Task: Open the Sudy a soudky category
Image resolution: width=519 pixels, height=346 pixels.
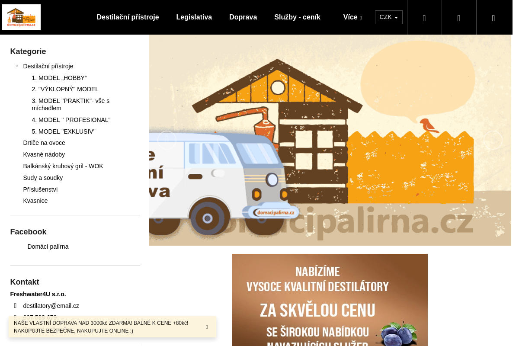Action: [x=43, y=178]
